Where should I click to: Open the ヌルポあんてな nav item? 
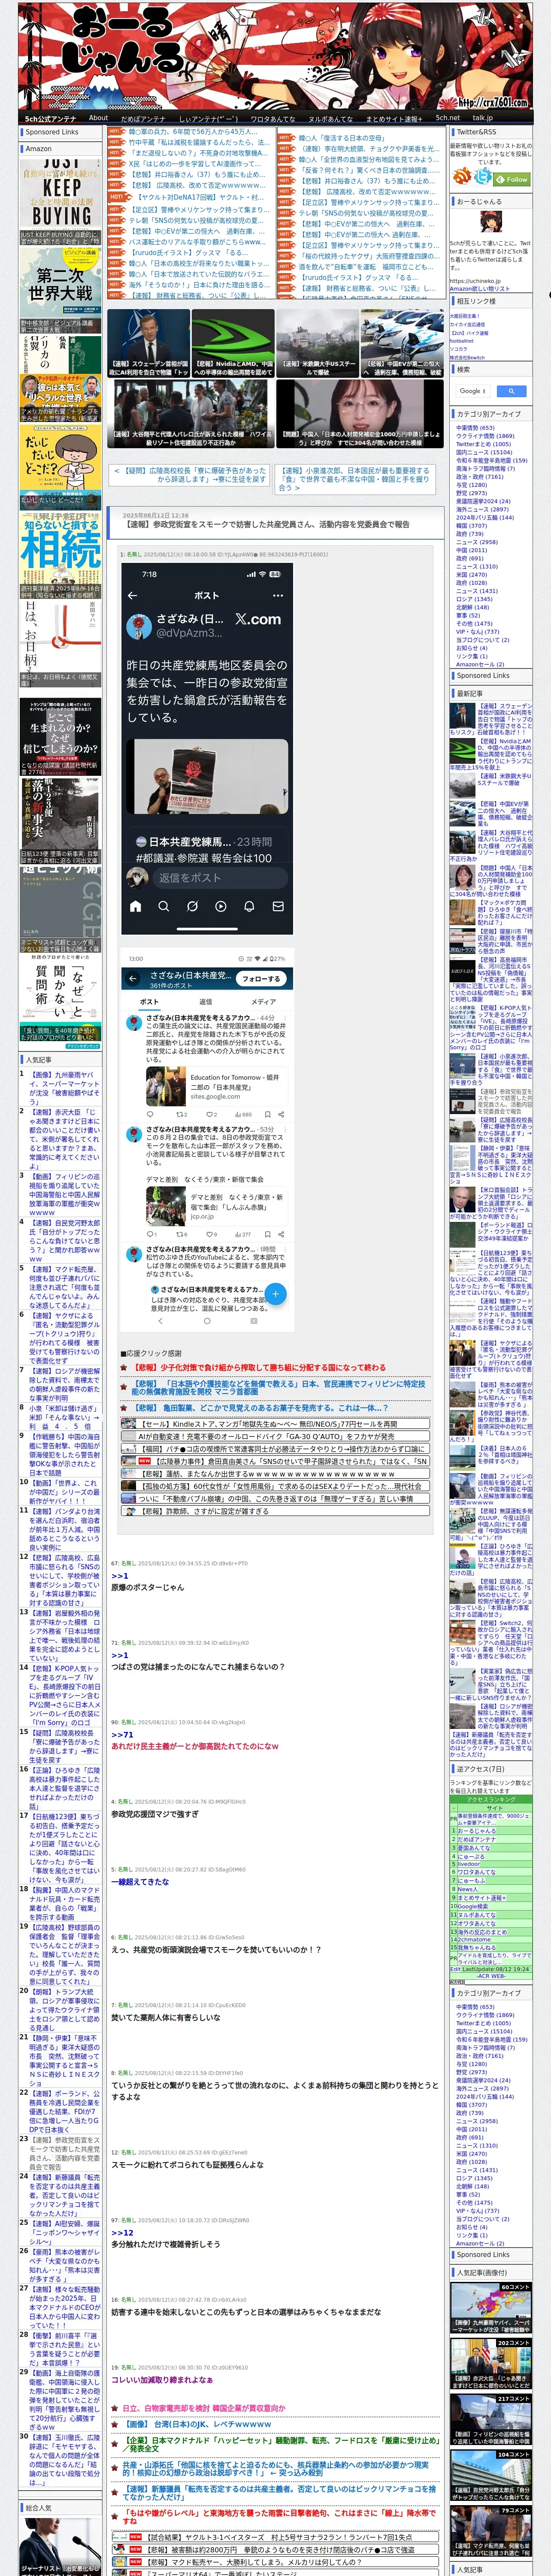click(330, 118)
